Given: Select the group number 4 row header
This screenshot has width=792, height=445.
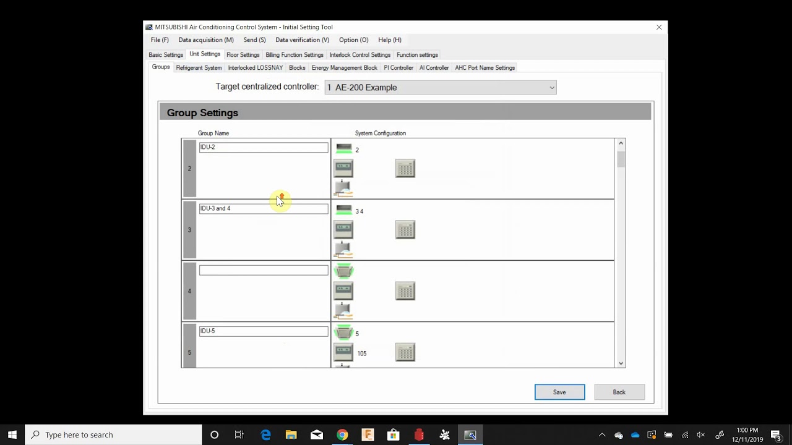Looking at the screenshot, I should coord(189,290).
